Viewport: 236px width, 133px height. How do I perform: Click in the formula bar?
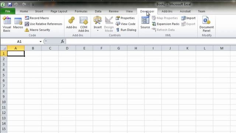[151, 41]
